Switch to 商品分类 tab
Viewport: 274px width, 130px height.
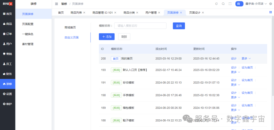click(129, 13)
